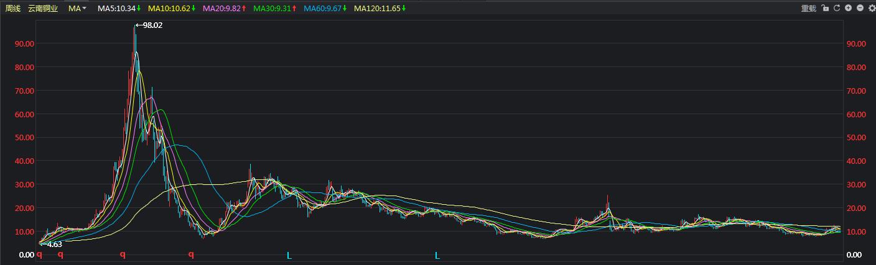Zoom in with the plus icon
Screen dimensions: 876x265
point(849,8)
